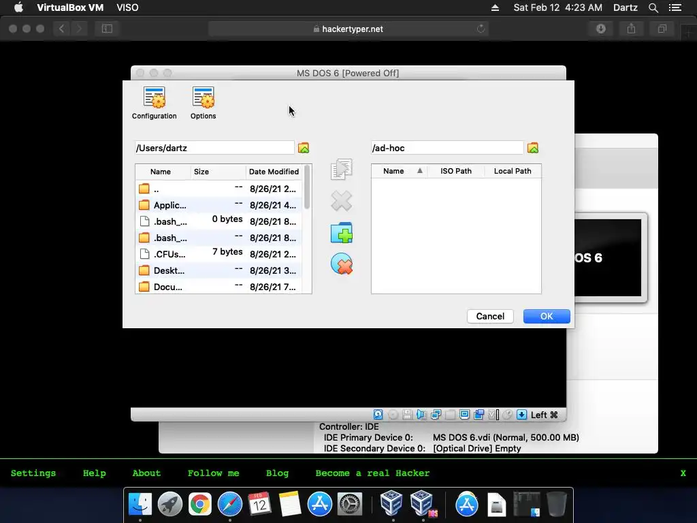Open the VISO menu in menu bar

point(127,7)
